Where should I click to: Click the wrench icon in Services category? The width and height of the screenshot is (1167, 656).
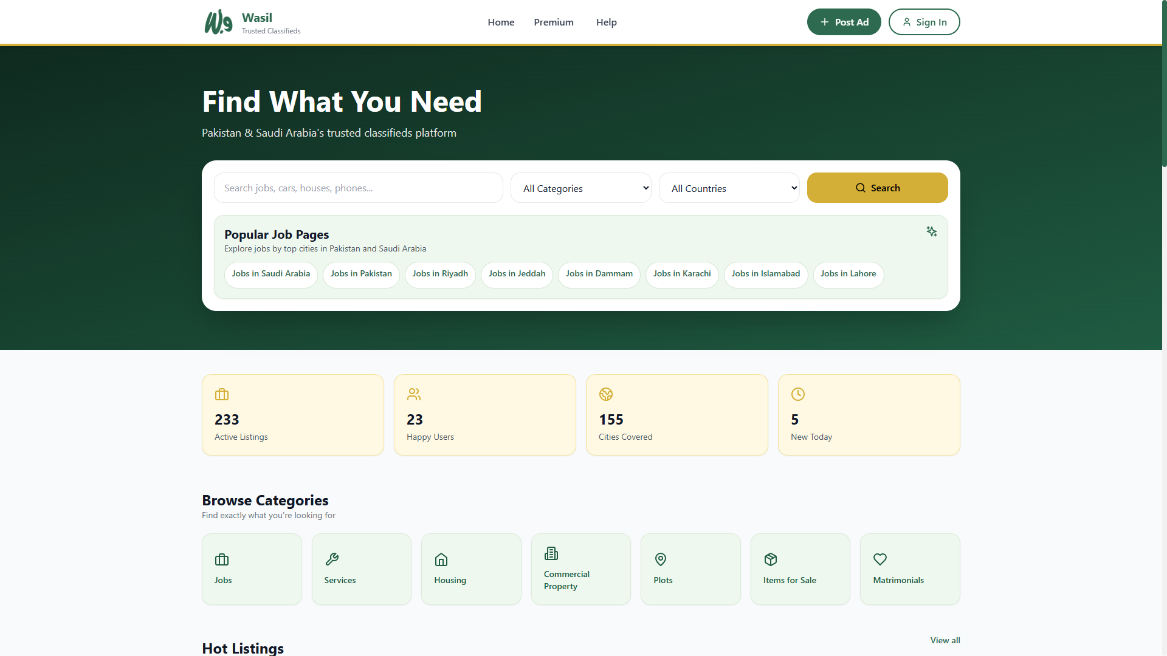(x=332, y=559)
